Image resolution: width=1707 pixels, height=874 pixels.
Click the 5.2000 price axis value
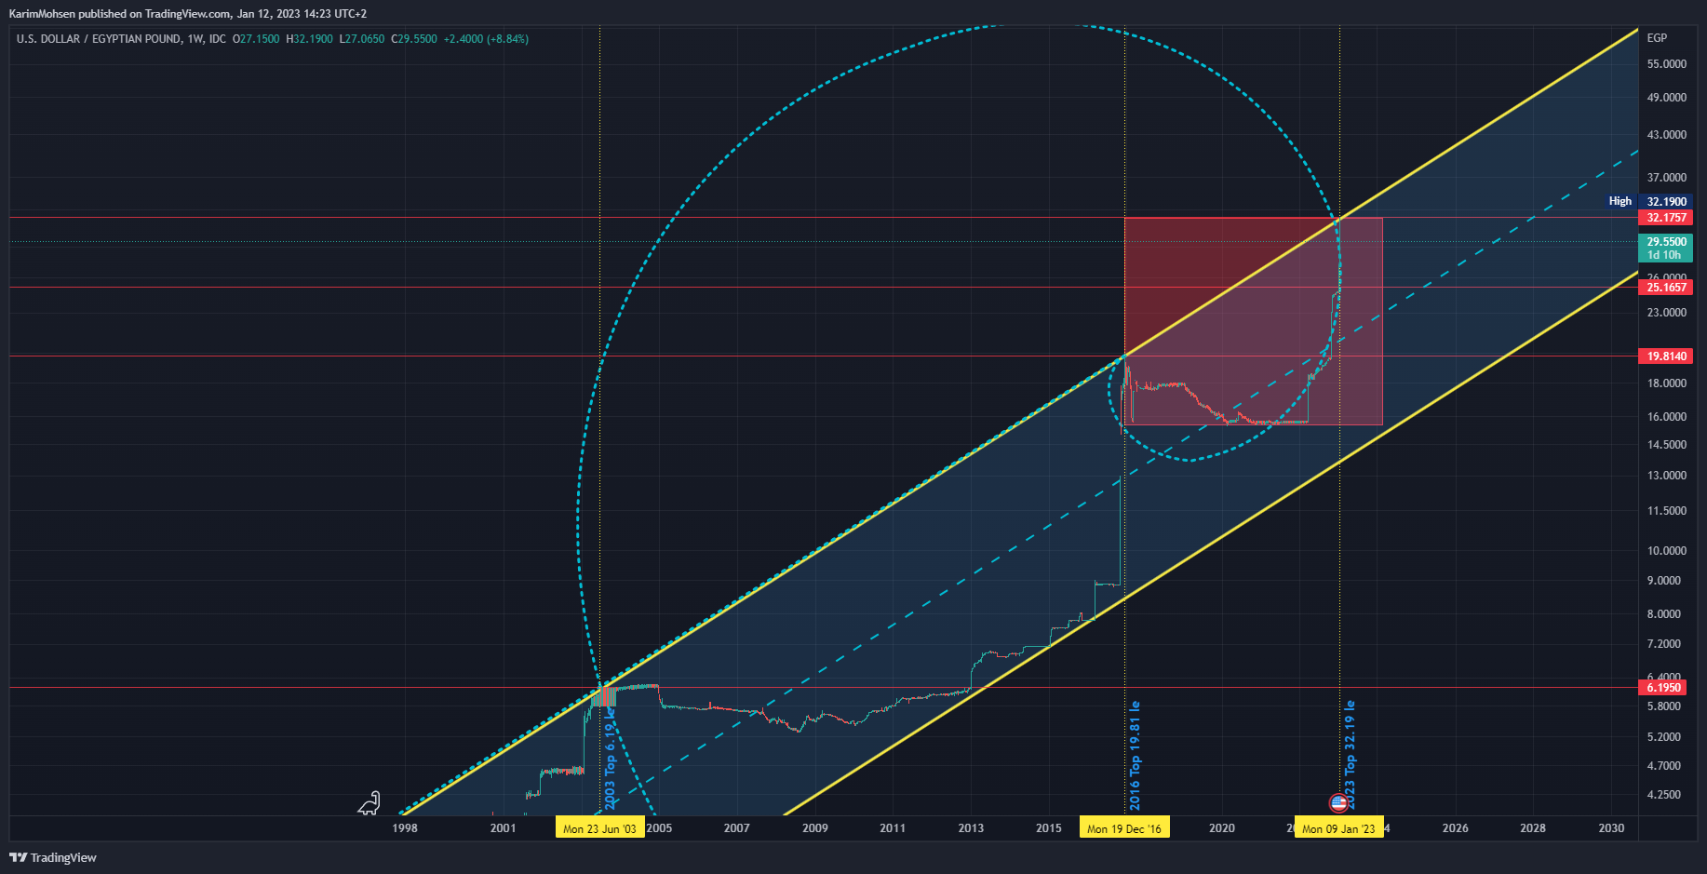point(1664,737)
